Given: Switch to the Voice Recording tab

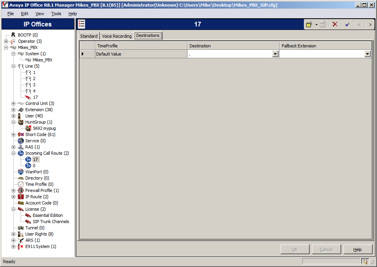Looking at the screenshot, I should [117, 36].
